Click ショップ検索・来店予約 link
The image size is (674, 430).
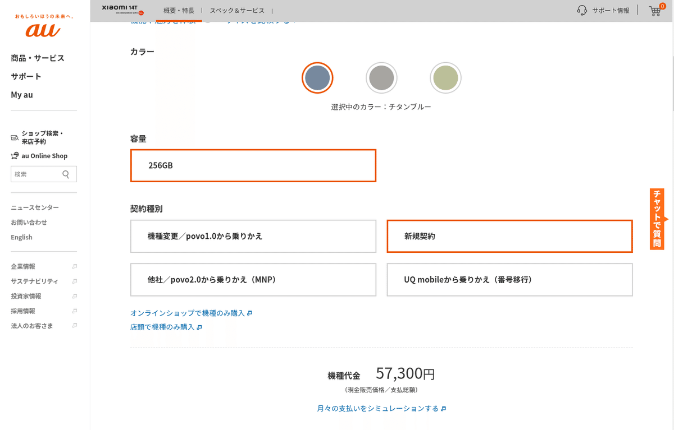point(37,137)
